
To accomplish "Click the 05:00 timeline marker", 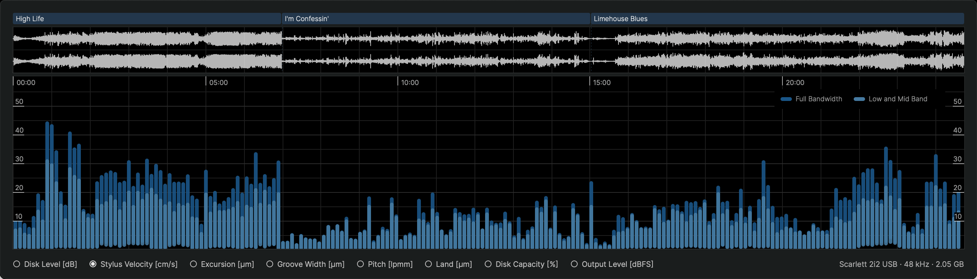I will coord(218,82).
